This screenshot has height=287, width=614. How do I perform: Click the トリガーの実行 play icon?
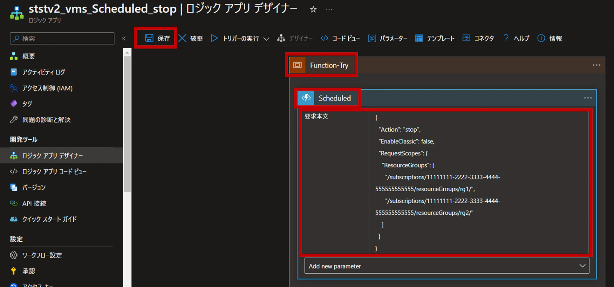215,38
